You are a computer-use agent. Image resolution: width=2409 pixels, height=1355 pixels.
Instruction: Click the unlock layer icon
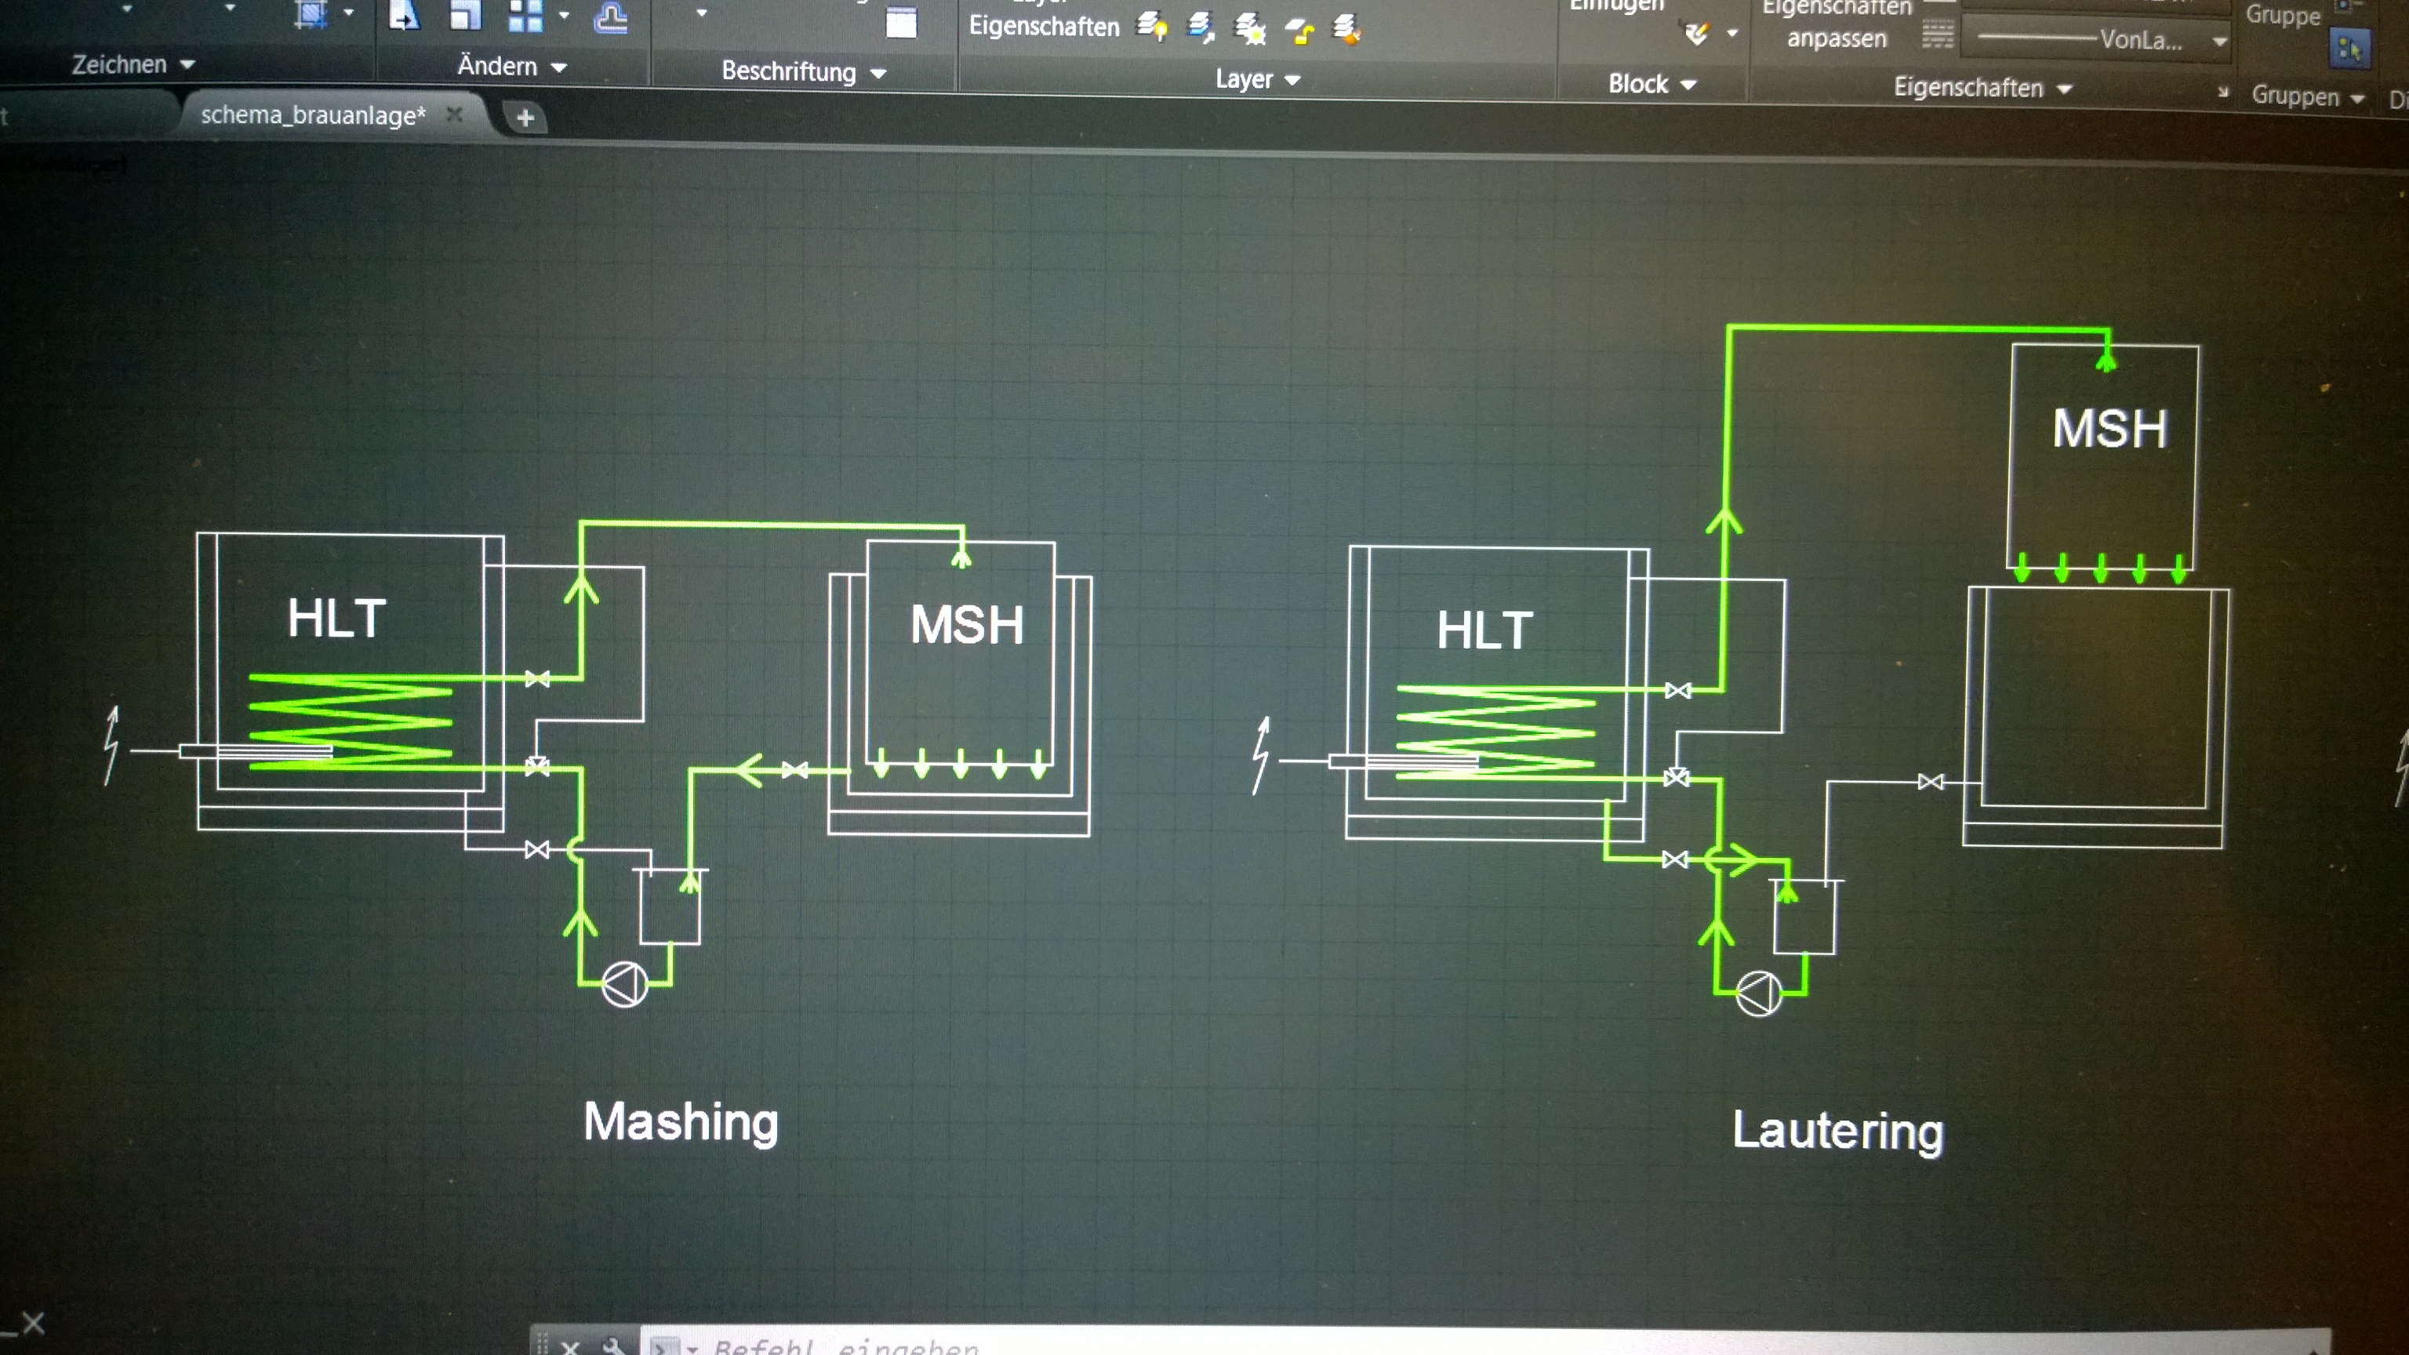click(x=1299, y=31)
